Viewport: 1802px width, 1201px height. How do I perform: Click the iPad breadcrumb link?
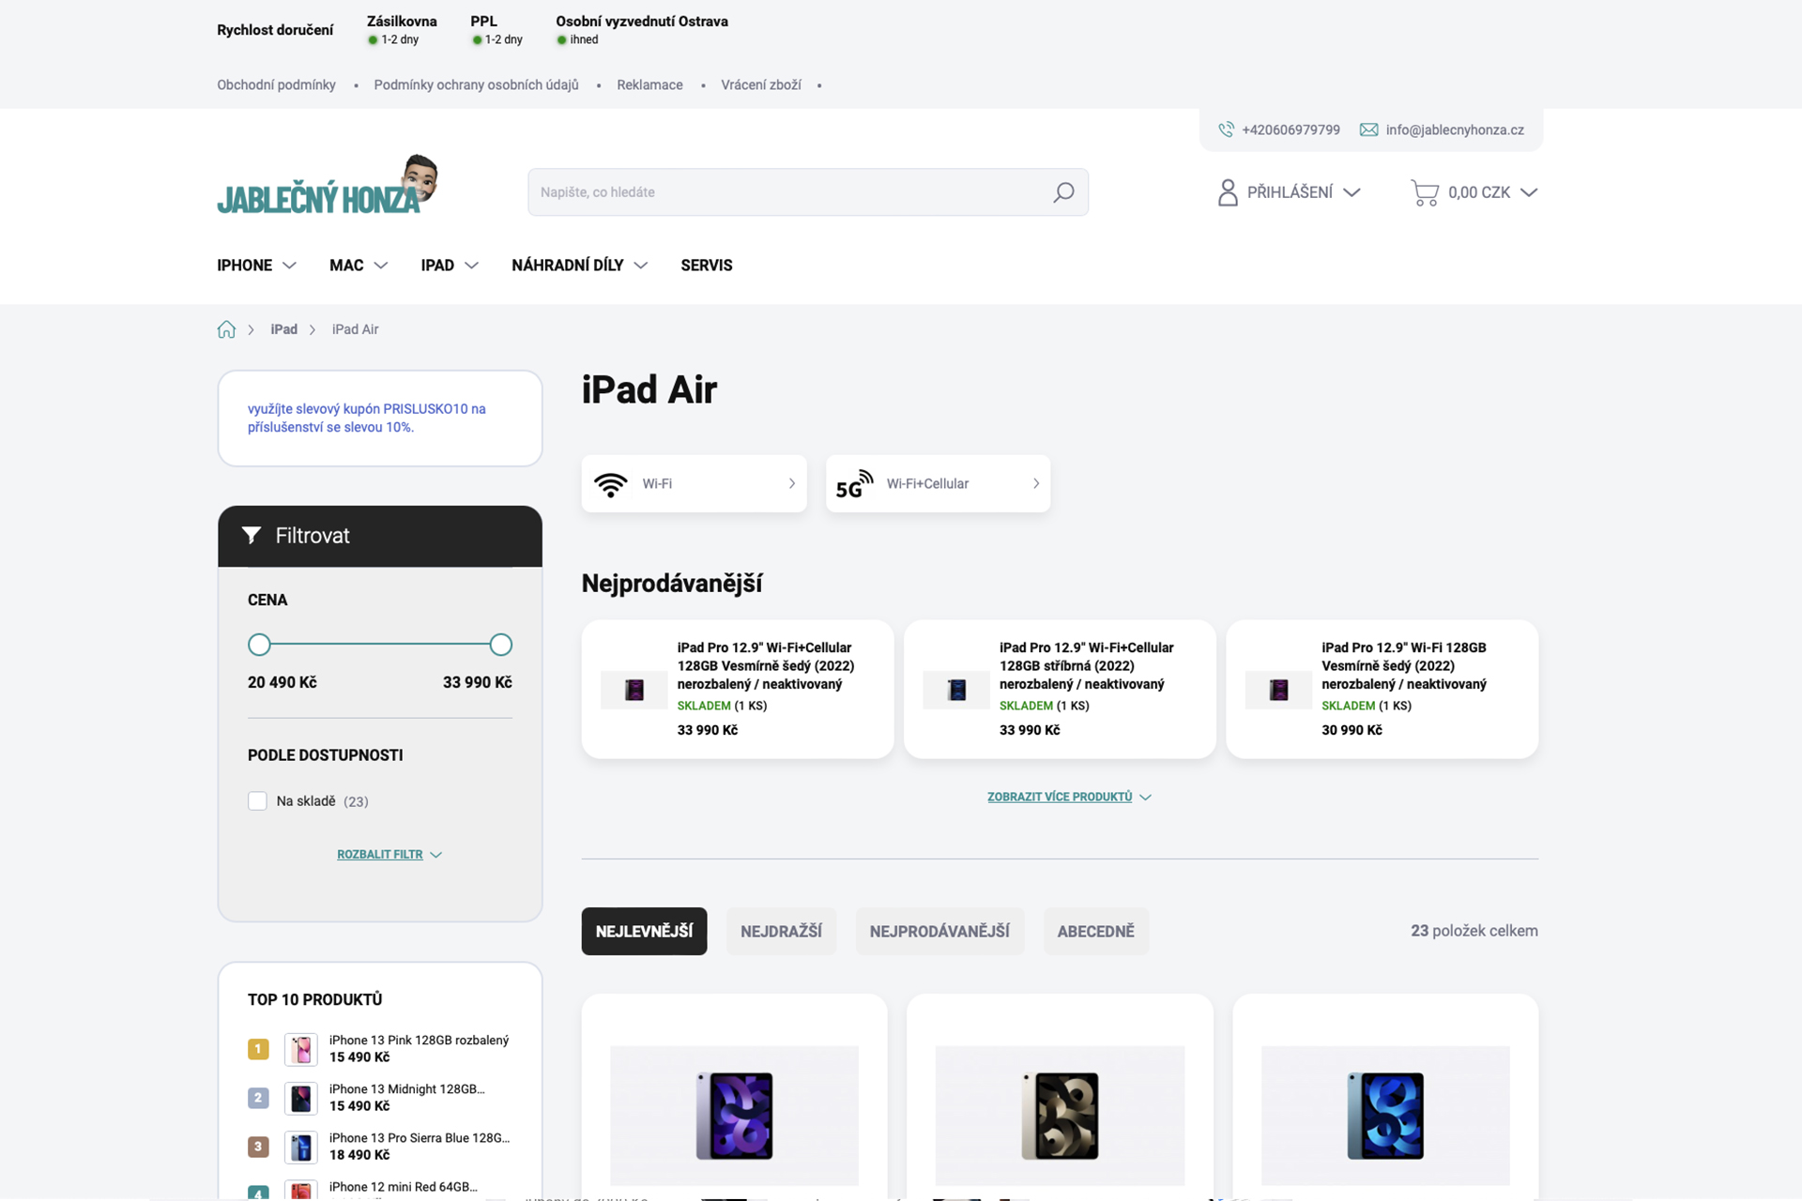tap(283, 329)
